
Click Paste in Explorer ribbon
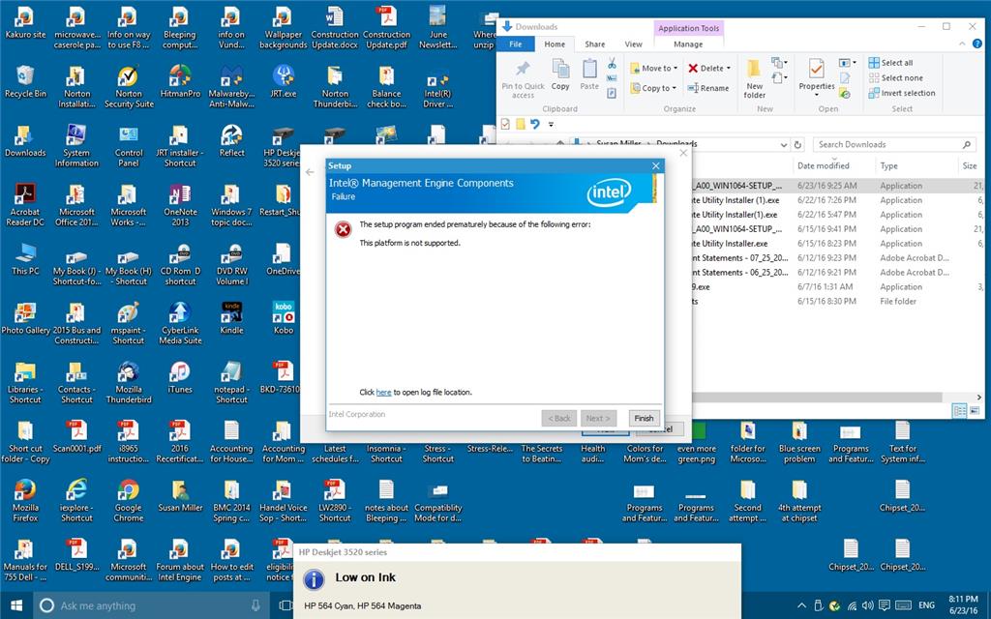[589, 74]
